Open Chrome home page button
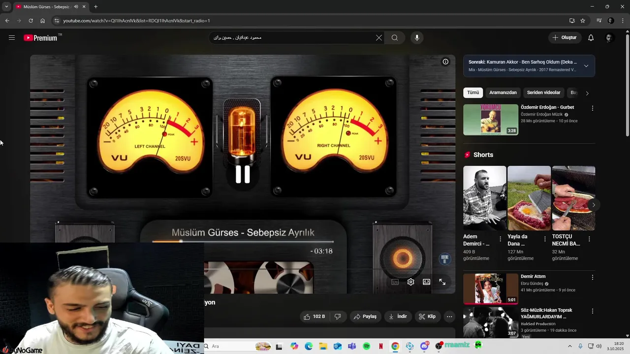 coord(42,21)
